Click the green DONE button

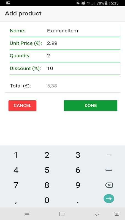91,106
